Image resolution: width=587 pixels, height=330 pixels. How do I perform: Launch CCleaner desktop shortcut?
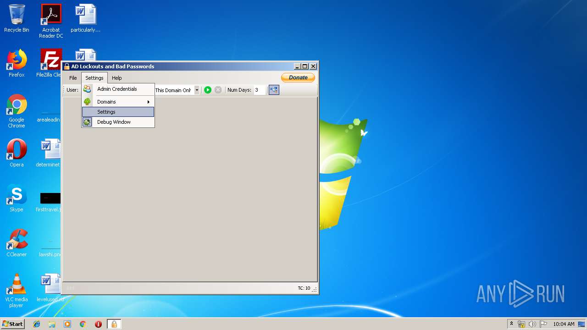tap(17, 243)
